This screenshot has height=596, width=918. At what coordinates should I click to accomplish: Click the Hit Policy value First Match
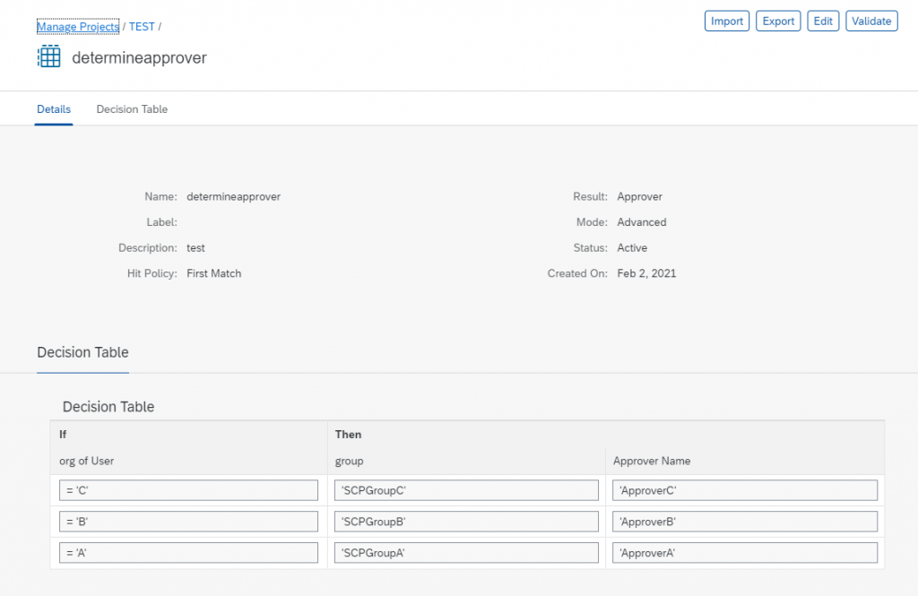(213, 273)
